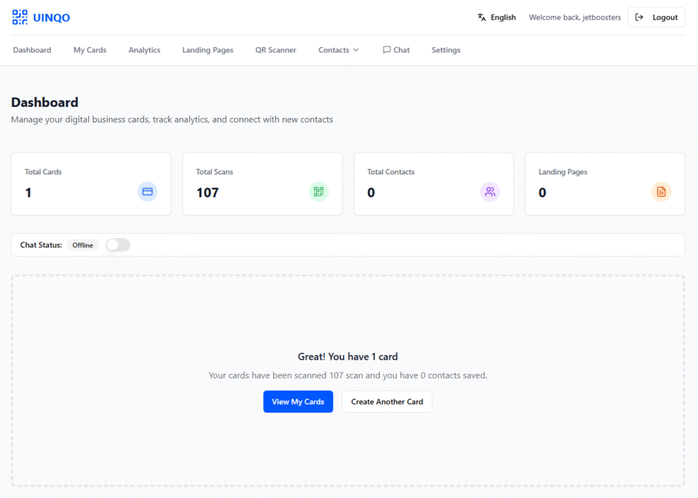Go to the My Cards tab
The width and height of the screenshot is (698, 498).
click(x=90, y=50)
